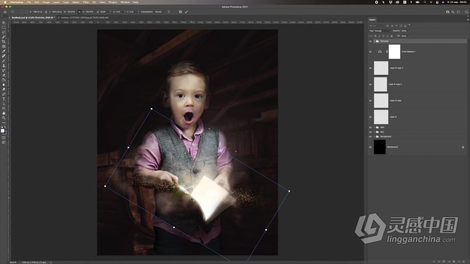Select the Paint Bucket tool
This screenshot has width=470, height=264.
[x=3, y=80]
